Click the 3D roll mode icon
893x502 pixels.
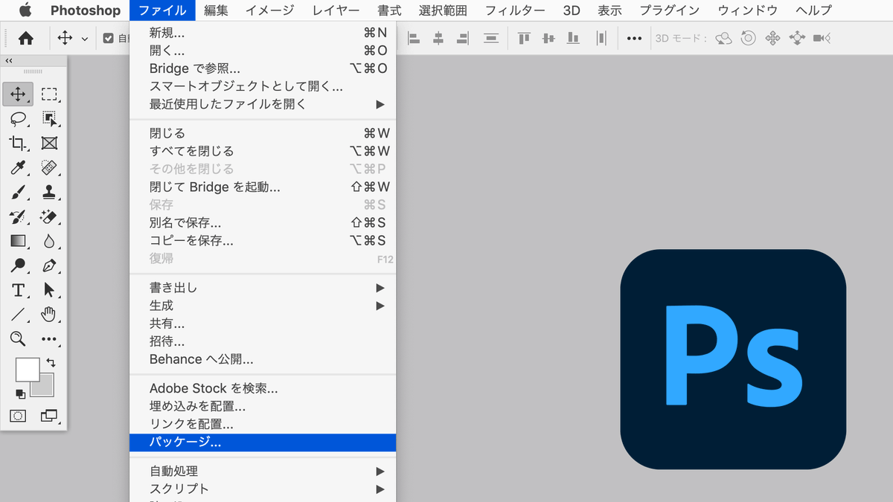tap(749, 38)
